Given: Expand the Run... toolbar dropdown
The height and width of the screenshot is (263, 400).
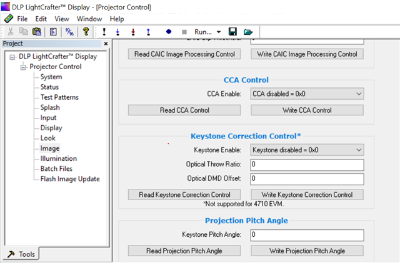Looking at the screenshot, I should click(219, 31).
